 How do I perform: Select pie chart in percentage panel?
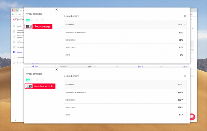point(42,20)
